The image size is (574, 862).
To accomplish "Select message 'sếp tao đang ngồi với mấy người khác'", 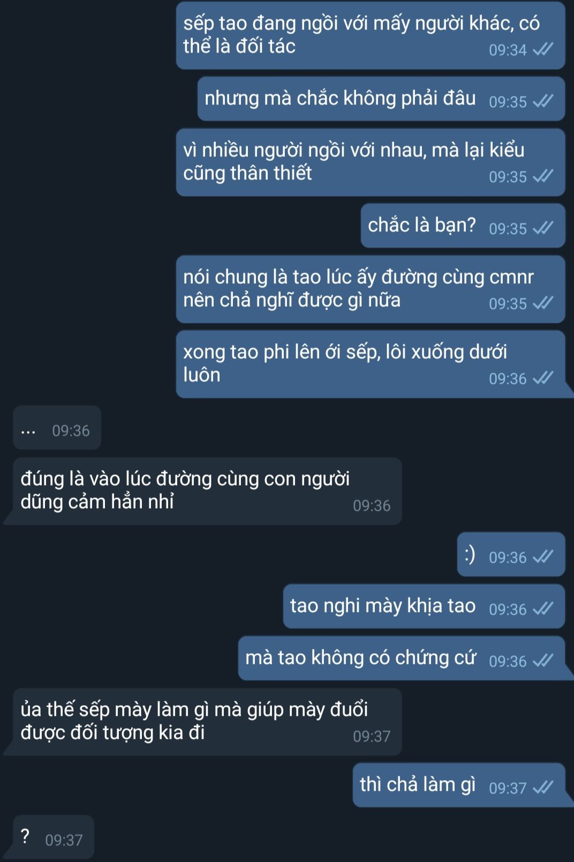I will pos(371,35).
